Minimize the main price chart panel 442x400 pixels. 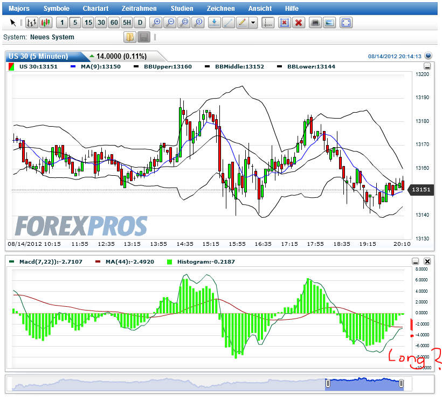pos(427,66)
